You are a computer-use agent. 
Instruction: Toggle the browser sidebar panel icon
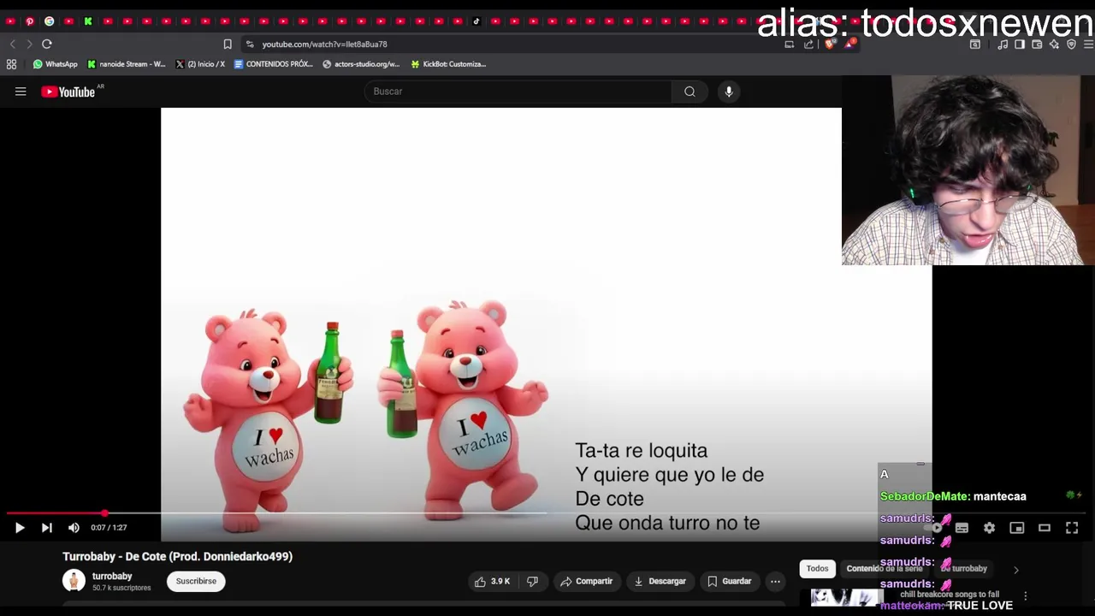point(1020,44)
